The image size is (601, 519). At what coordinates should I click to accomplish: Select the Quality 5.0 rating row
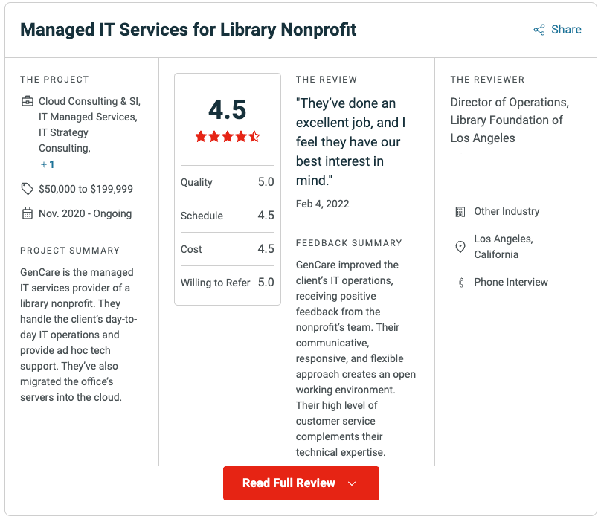(x=228, y=182)
